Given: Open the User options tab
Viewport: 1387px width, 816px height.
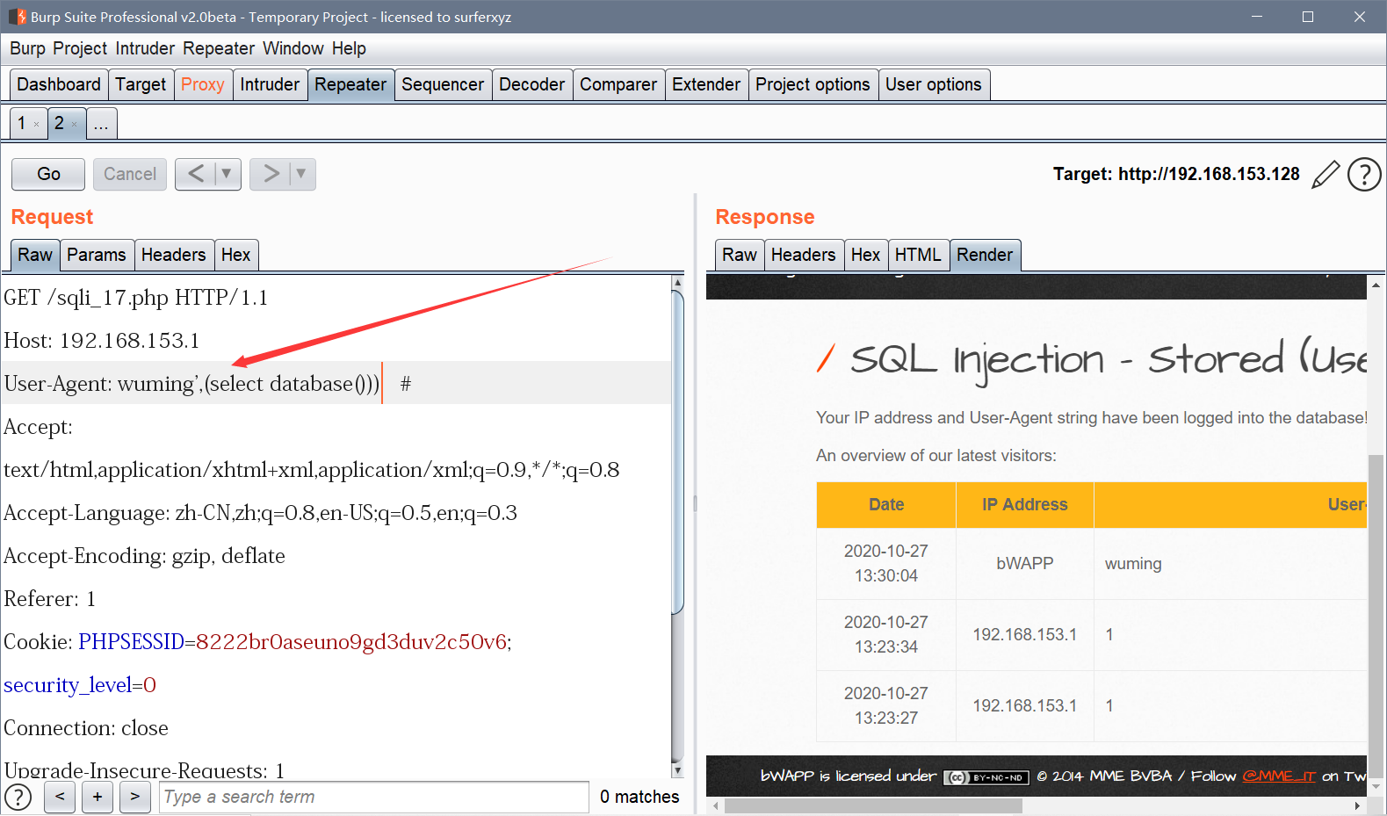Looking at the screenshot, I should click(933, 84).
